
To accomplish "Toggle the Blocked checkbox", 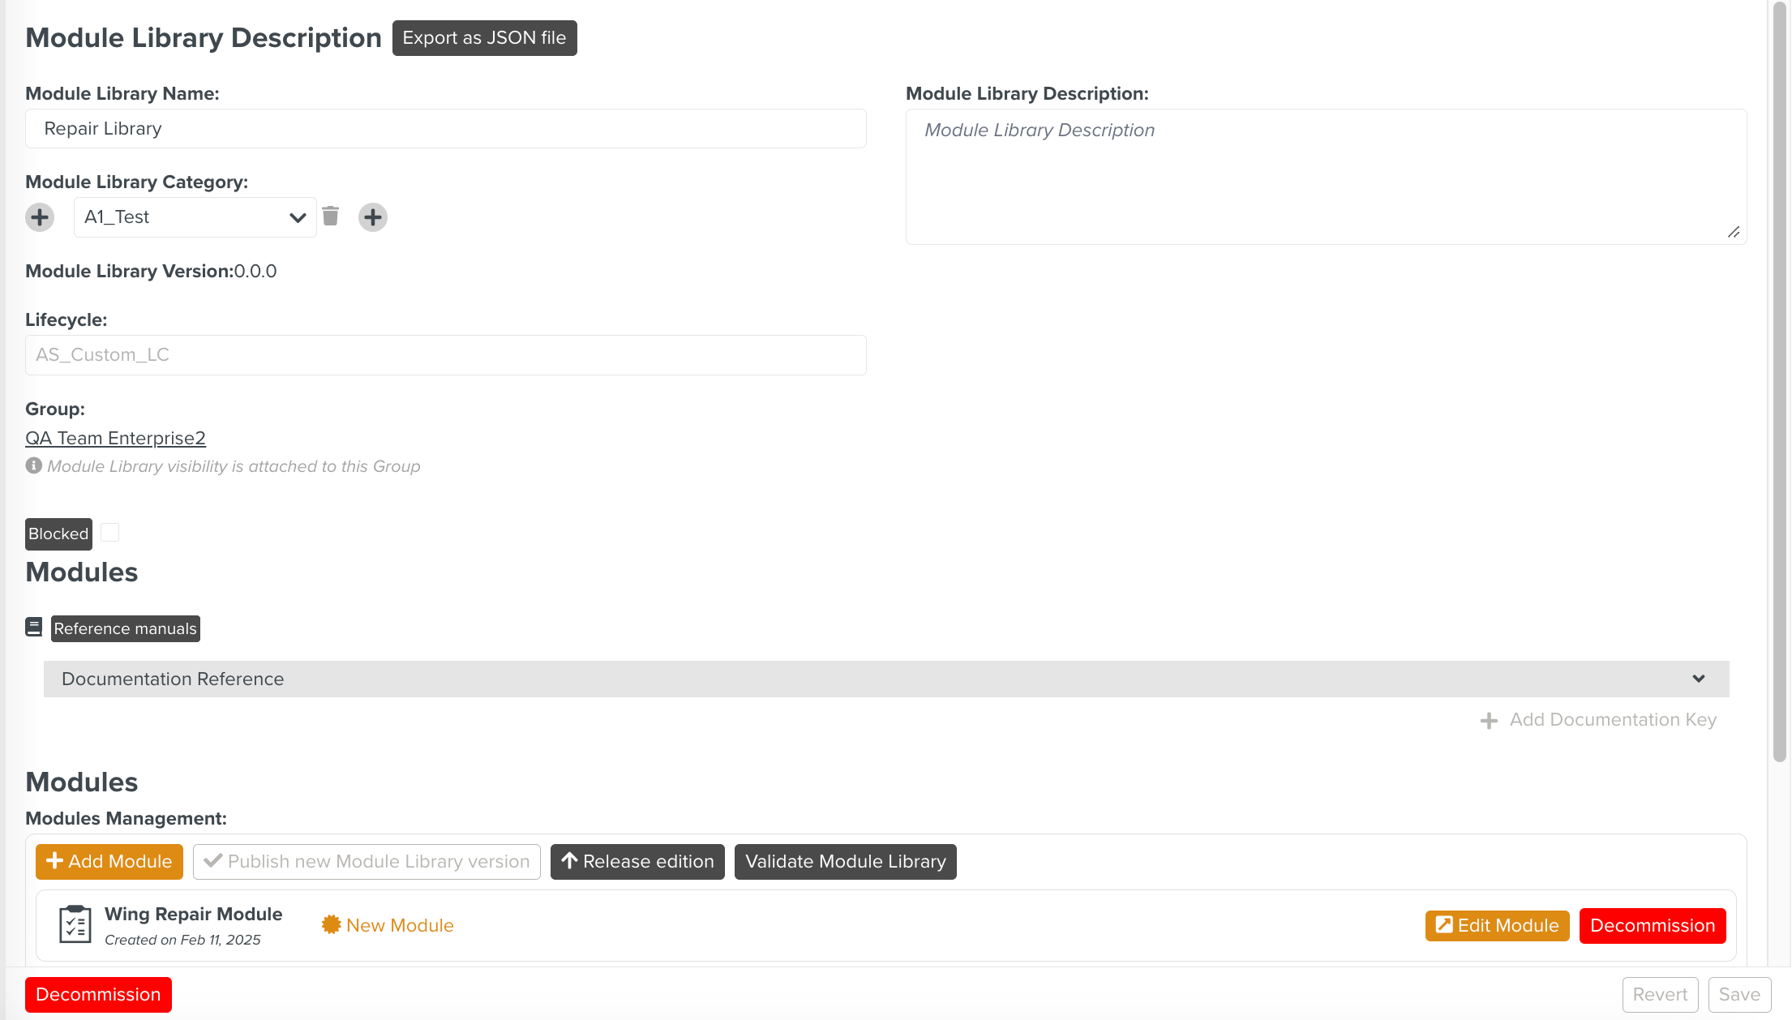I will pyautogui.click(x=110, y=533).
